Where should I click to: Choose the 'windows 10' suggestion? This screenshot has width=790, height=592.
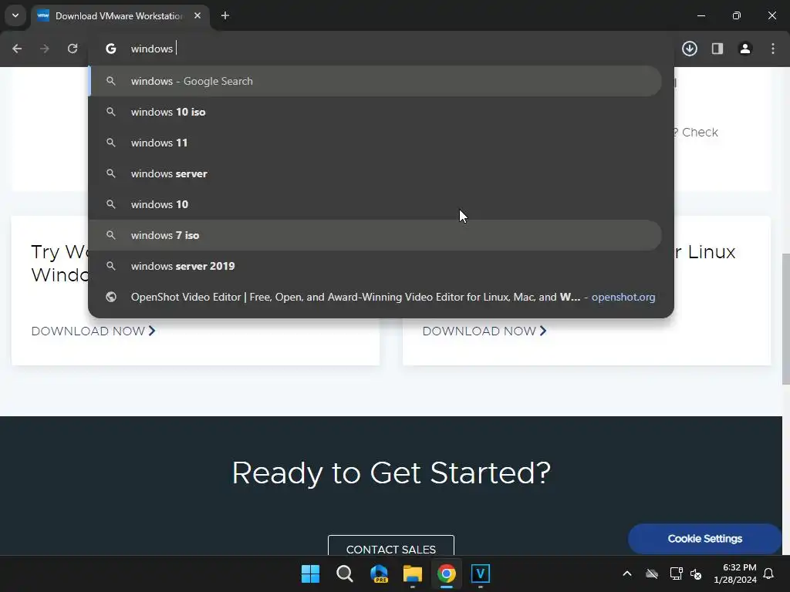376,204
